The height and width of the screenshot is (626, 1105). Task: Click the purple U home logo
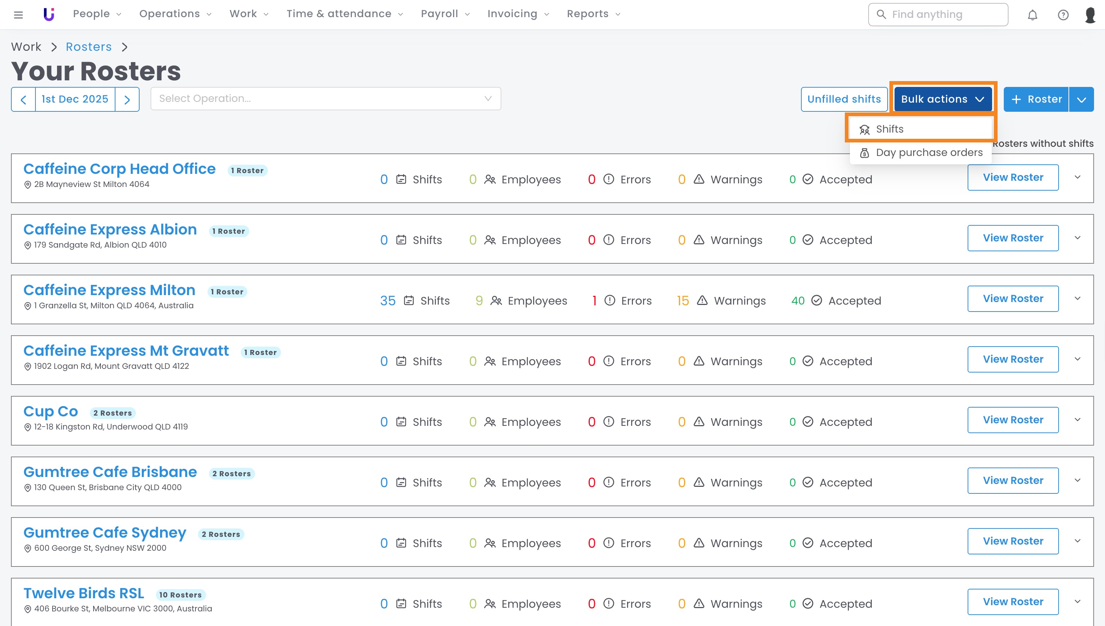(49, 15)
